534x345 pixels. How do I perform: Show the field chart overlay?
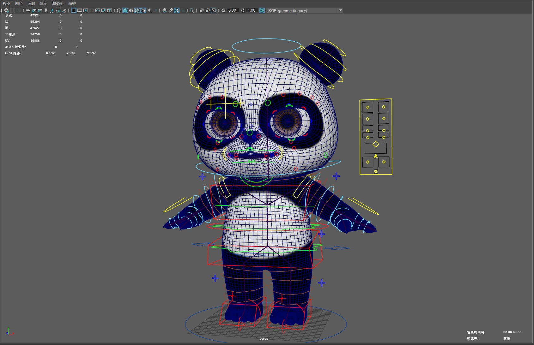98,10
